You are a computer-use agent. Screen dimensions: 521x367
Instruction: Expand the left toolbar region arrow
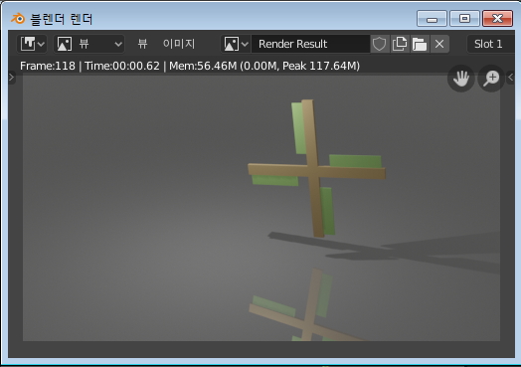pos(12,78)
